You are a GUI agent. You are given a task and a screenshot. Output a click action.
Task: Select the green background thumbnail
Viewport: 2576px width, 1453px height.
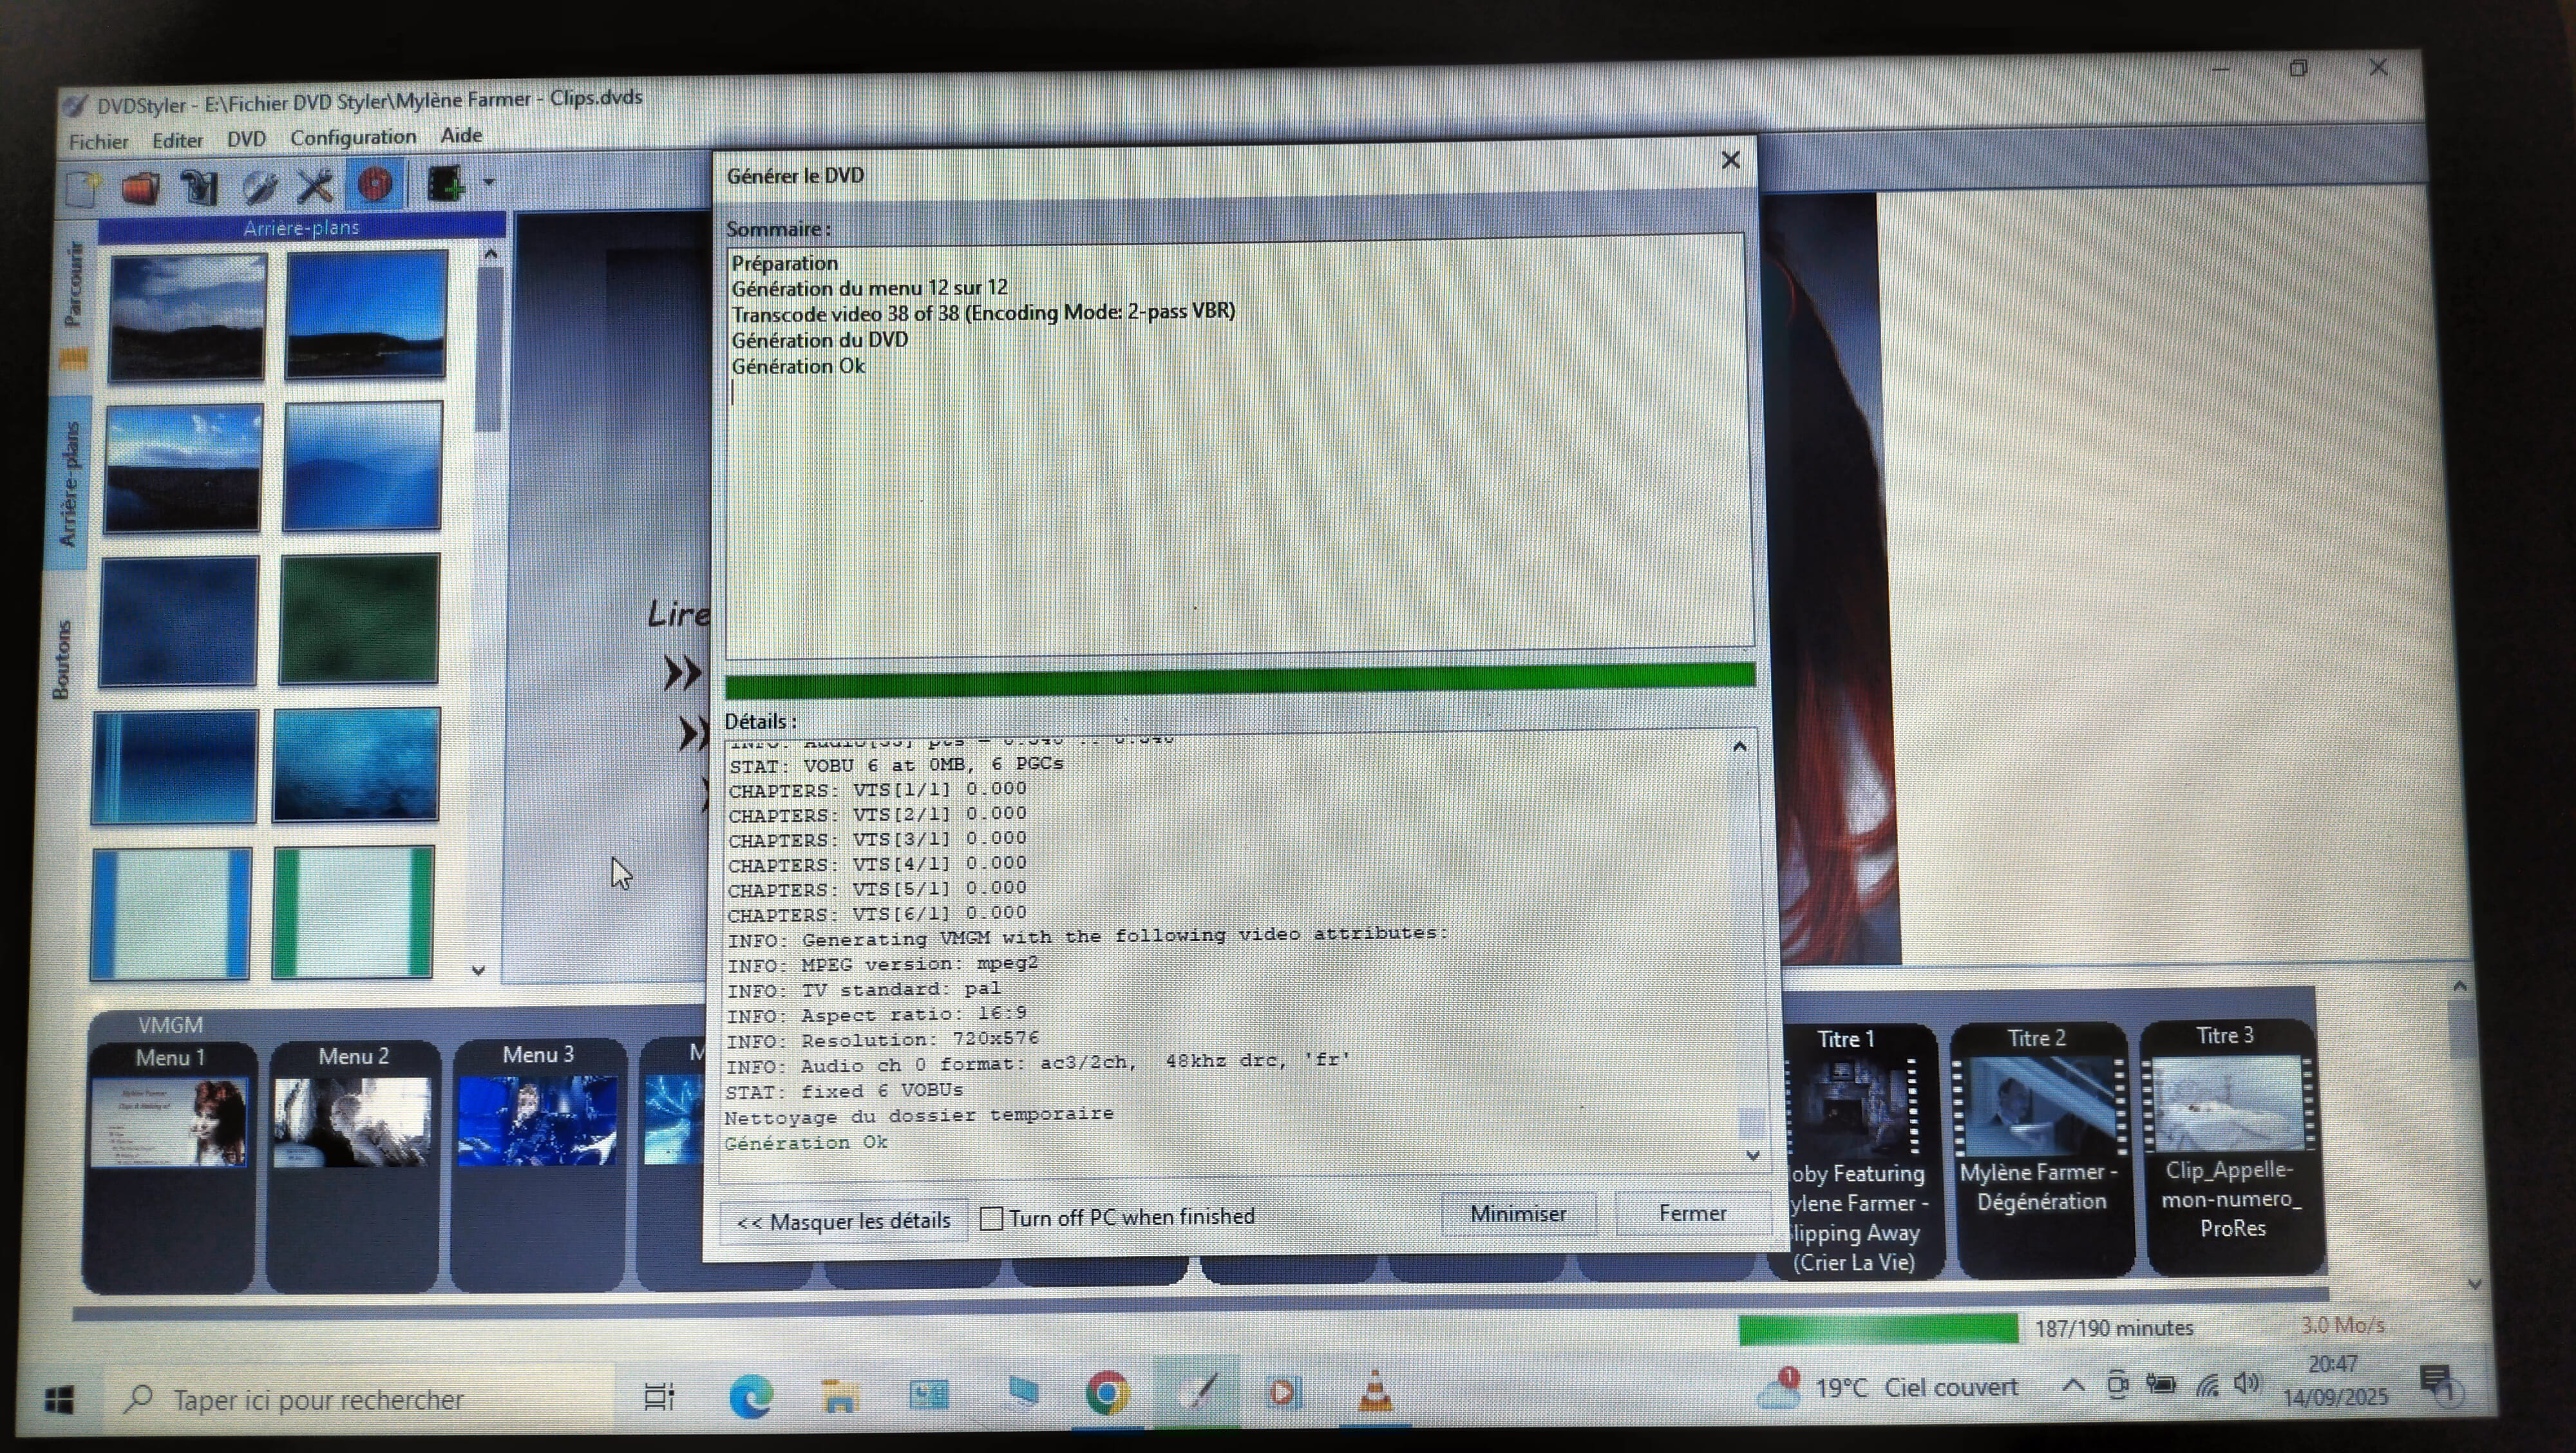tap(359, 619)
